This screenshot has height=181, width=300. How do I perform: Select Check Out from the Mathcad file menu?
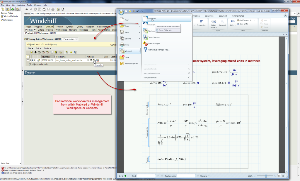tap(152, 18)
